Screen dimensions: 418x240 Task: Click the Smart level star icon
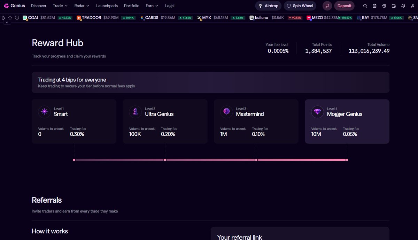tap(45, 112)
